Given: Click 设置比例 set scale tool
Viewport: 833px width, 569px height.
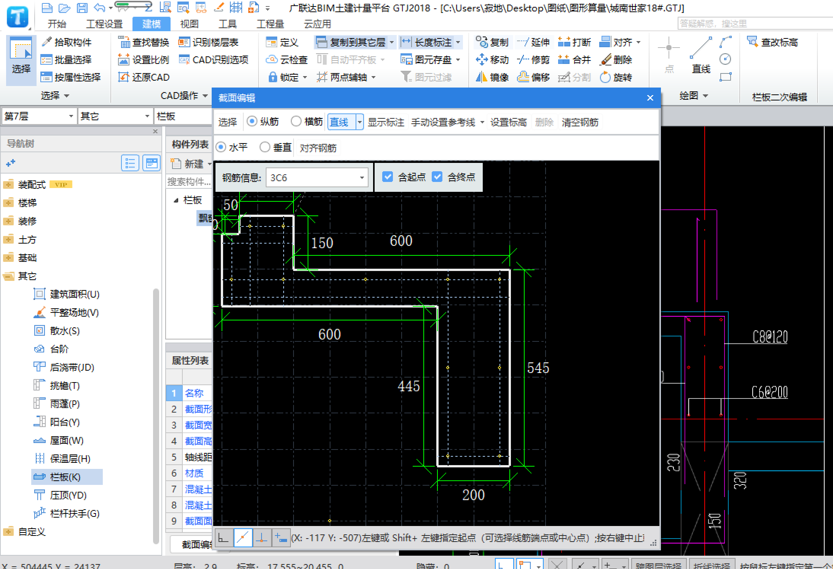Looking at the screenshot, I should 144,60.
